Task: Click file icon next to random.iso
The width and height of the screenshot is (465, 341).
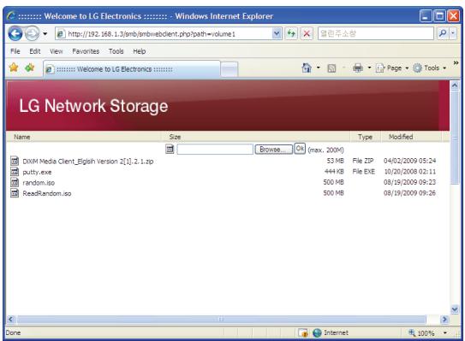Action: tap(15, 182)
